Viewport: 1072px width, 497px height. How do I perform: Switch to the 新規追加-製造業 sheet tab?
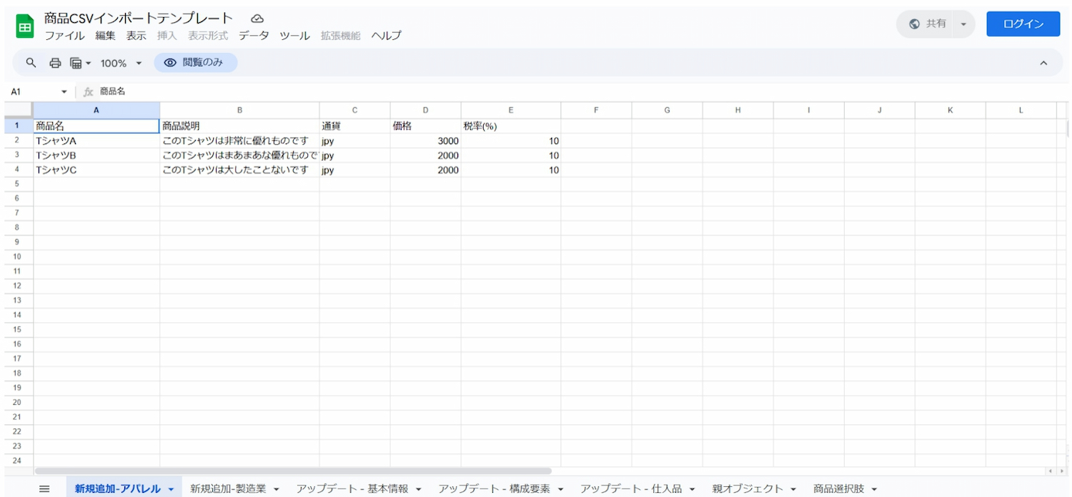[x=228, y=488]
